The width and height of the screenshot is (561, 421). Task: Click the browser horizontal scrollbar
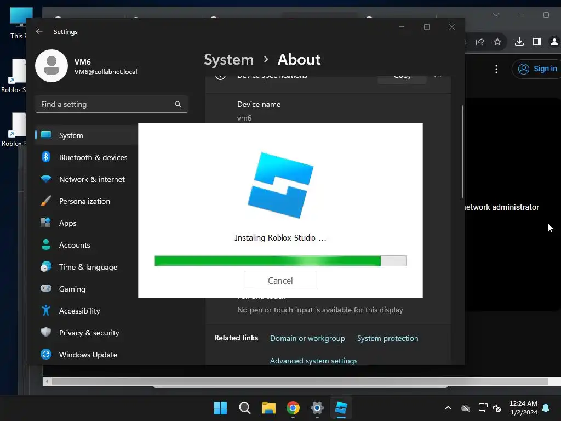click(300, 382)
